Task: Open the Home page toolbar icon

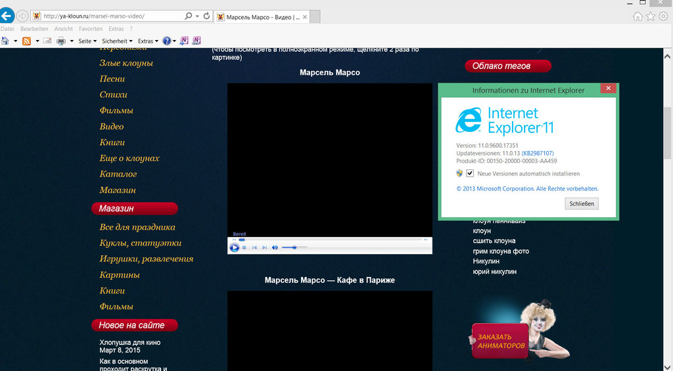Action: click(5, 41)
